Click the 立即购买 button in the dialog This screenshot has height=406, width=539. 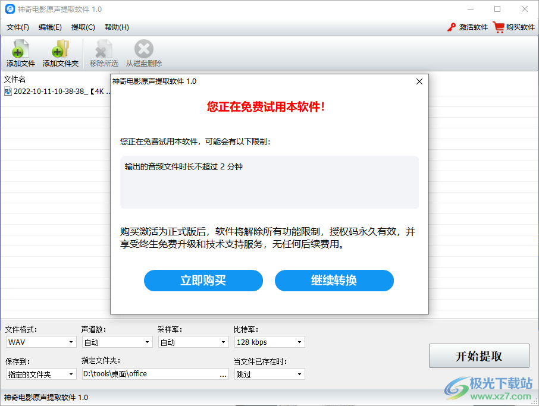pos(203,280)
